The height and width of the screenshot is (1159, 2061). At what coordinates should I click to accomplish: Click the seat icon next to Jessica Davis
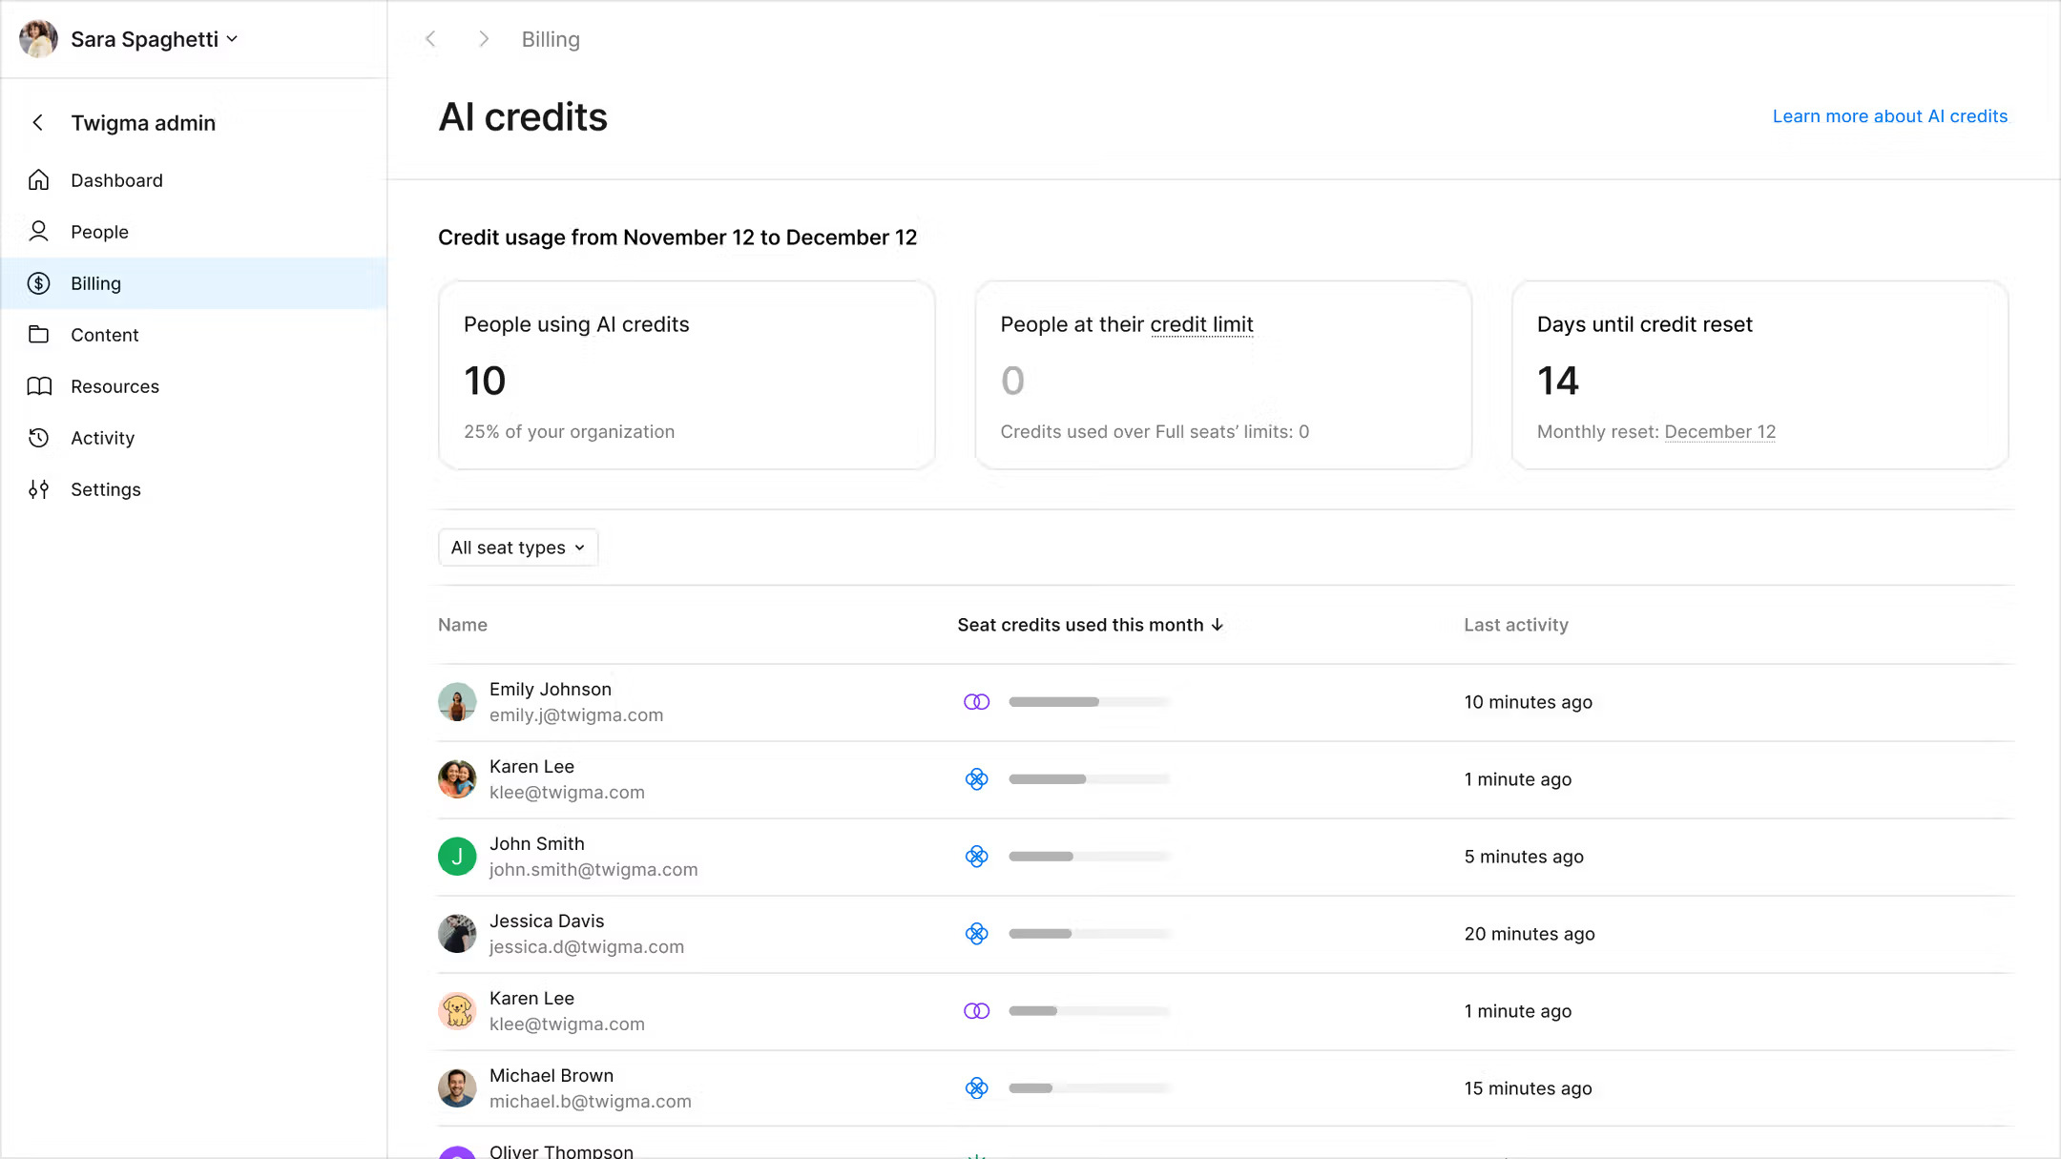(976, 933)
